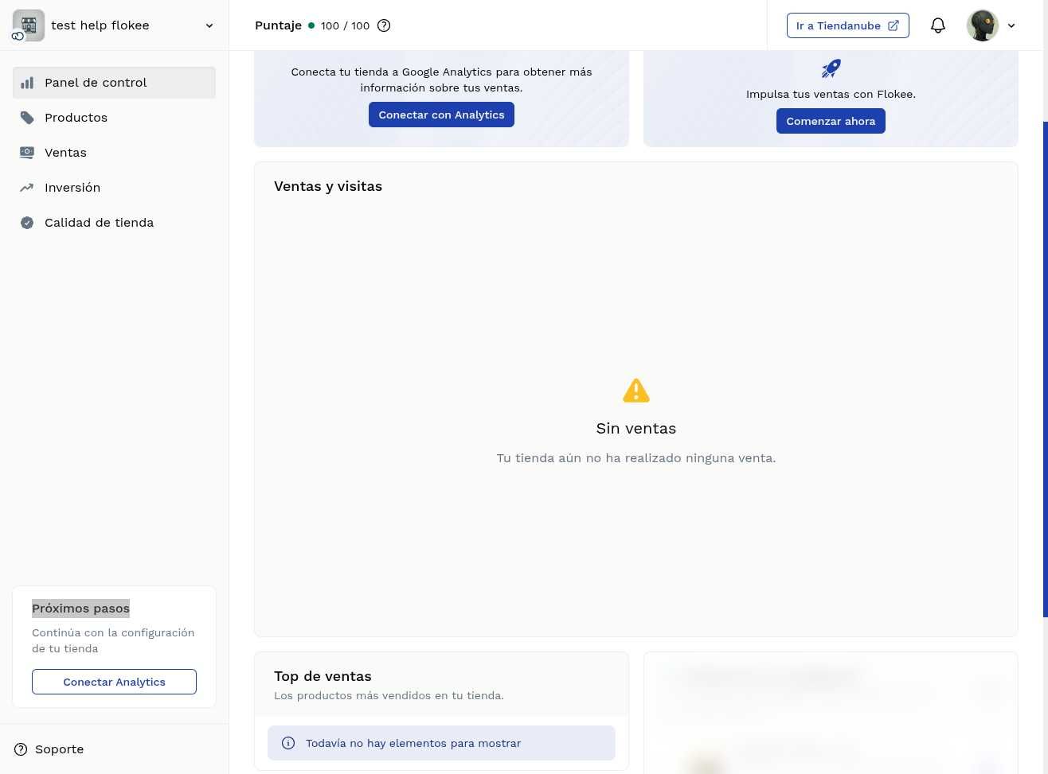Click Conectar Analytics in Próximos pasos
1048x774 pixels.
(x=114, y=682)
